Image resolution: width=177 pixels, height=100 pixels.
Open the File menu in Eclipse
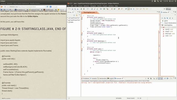click(x=68, y=6)
